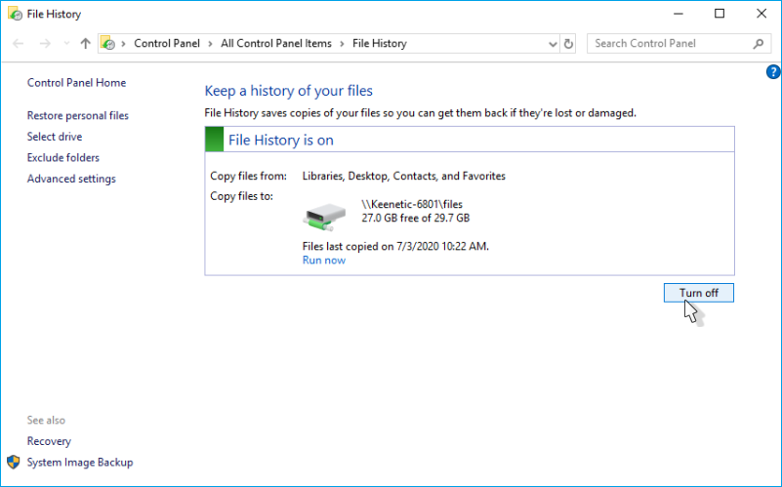
Task: Open the Select drive link
Action: point(55,138)
